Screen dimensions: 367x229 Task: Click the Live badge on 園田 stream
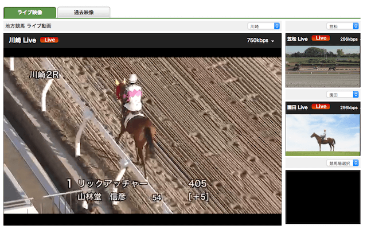point(321,107)
